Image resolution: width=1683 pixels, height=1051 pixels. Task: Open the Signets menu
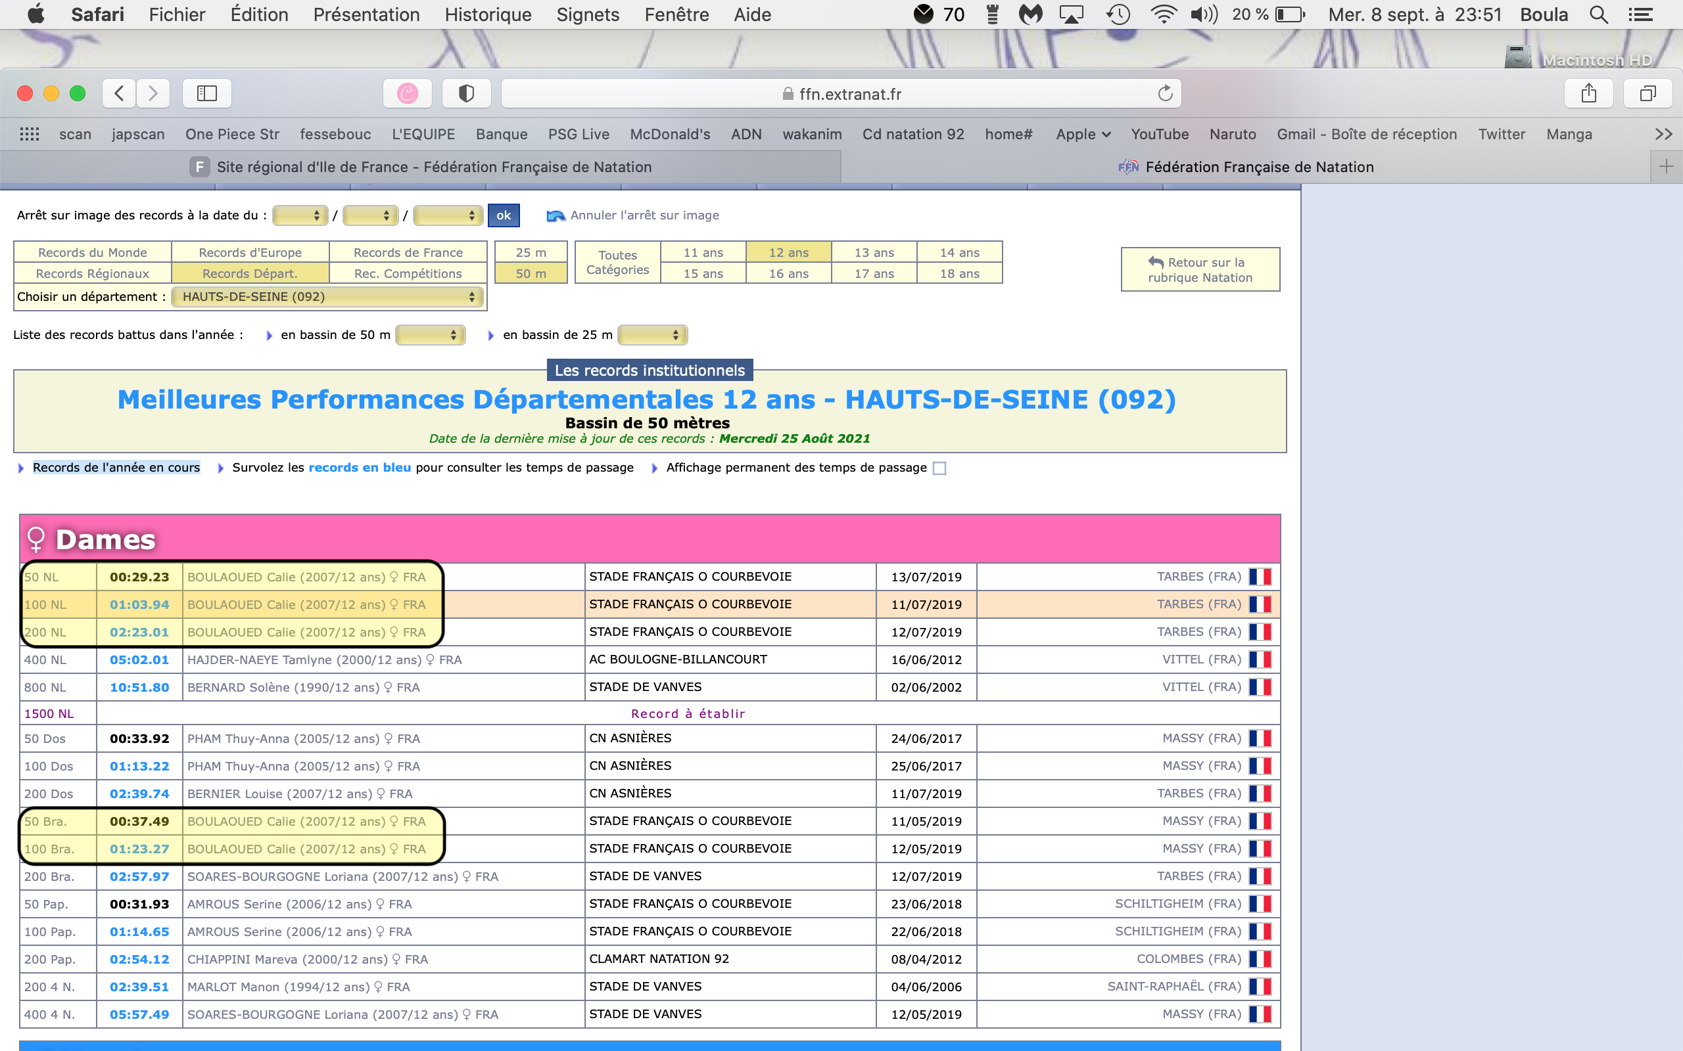pyautogui.click(x=588, y=14)
